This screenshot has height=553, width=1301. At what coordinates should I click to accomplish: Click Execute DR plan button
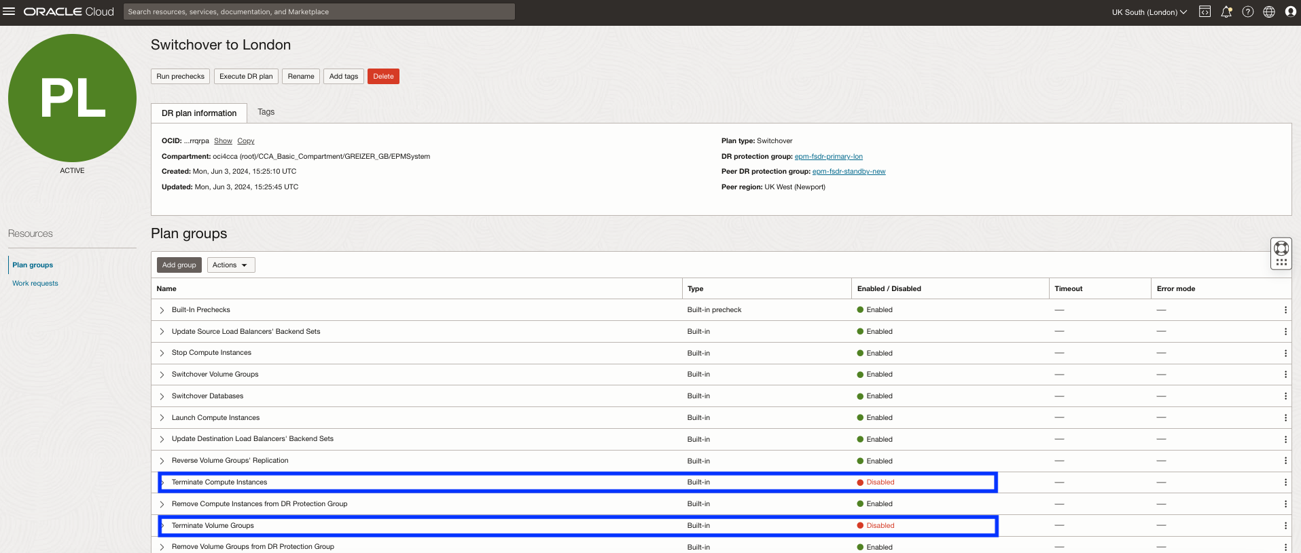[x=246, y=76]
